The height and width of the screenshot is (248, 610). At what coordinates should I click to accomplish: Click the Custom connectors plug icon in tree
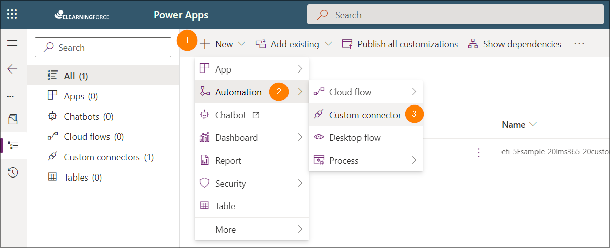(52, 157)
